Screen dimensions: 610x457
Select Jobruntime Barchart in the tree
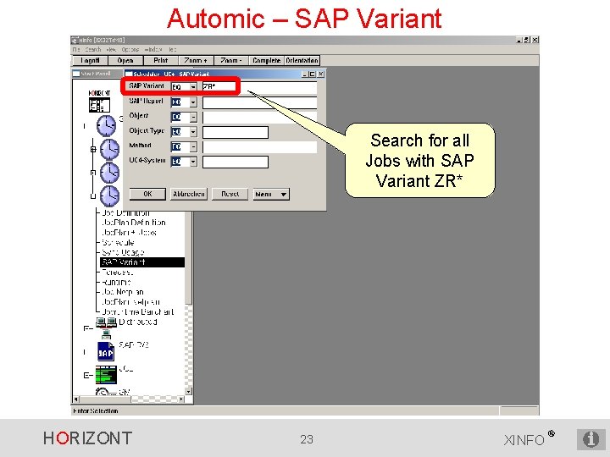(137, 311)
